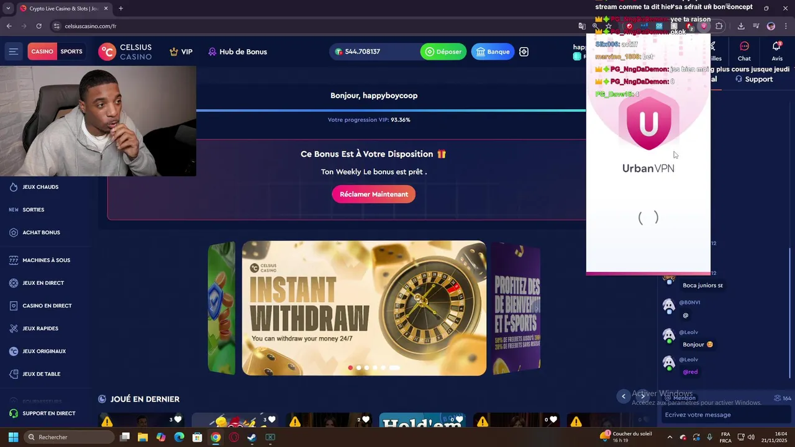The width and height of the screenshot is (795, 447).
Task: Open the settings hexagon icon beside Banque
Action: click(x=524, y=52)
